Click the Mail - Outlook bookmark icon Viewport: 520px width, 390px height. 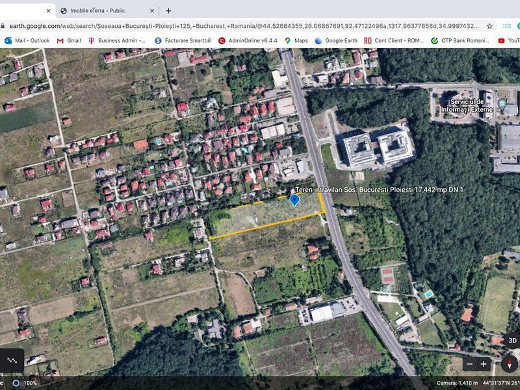(x=9, y=40)
